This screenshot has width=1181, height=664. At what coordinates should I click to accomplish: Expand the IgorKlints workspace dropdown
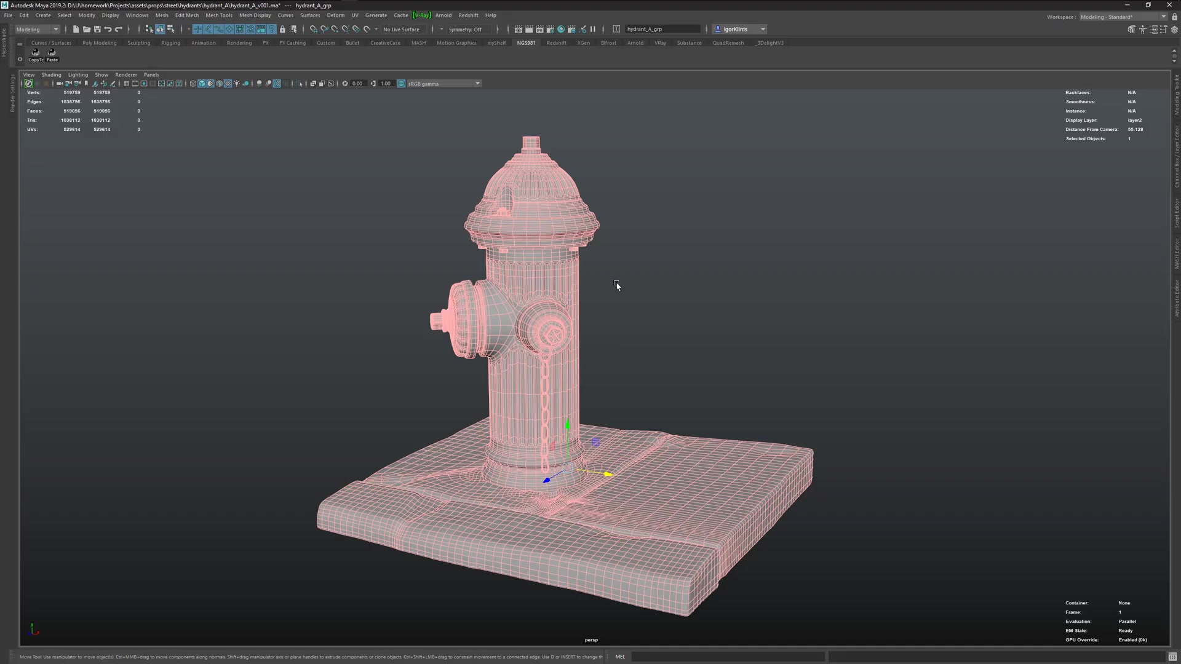[763, 29]
